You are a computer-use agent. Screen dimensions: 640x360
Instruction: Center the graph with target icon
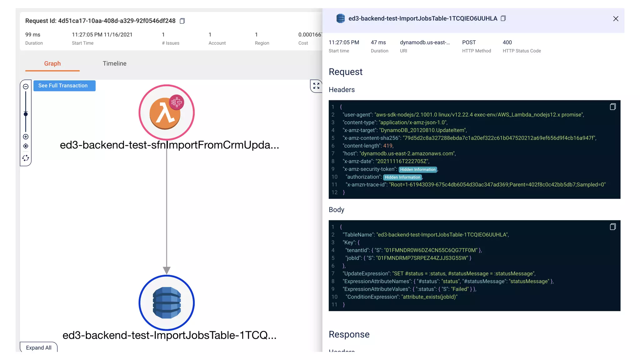coord(26,146)
